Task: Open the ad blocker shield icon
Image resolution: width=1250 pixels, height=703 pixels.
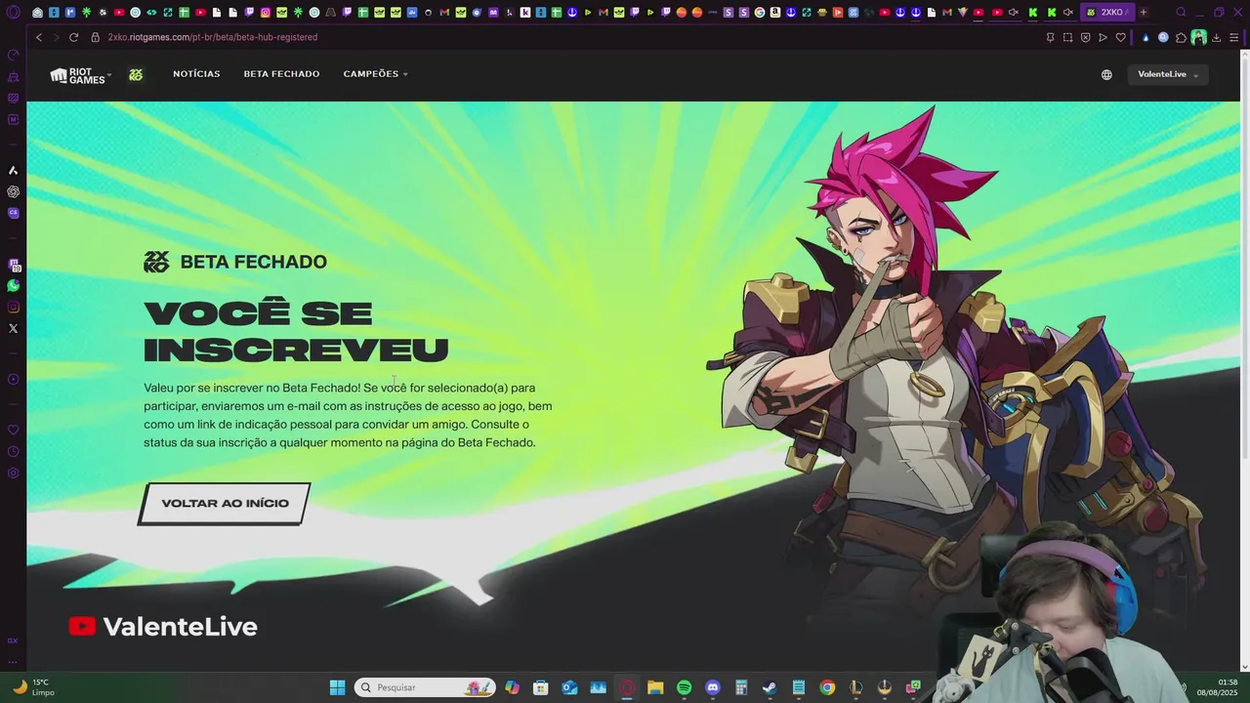Action: [1085, 37]
